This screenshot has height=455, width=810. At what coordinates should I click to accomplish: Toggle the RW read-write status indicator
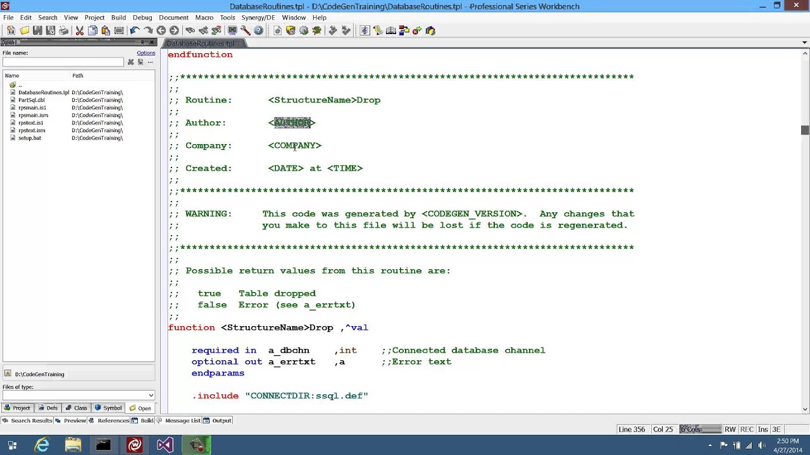tap(730, 429)
